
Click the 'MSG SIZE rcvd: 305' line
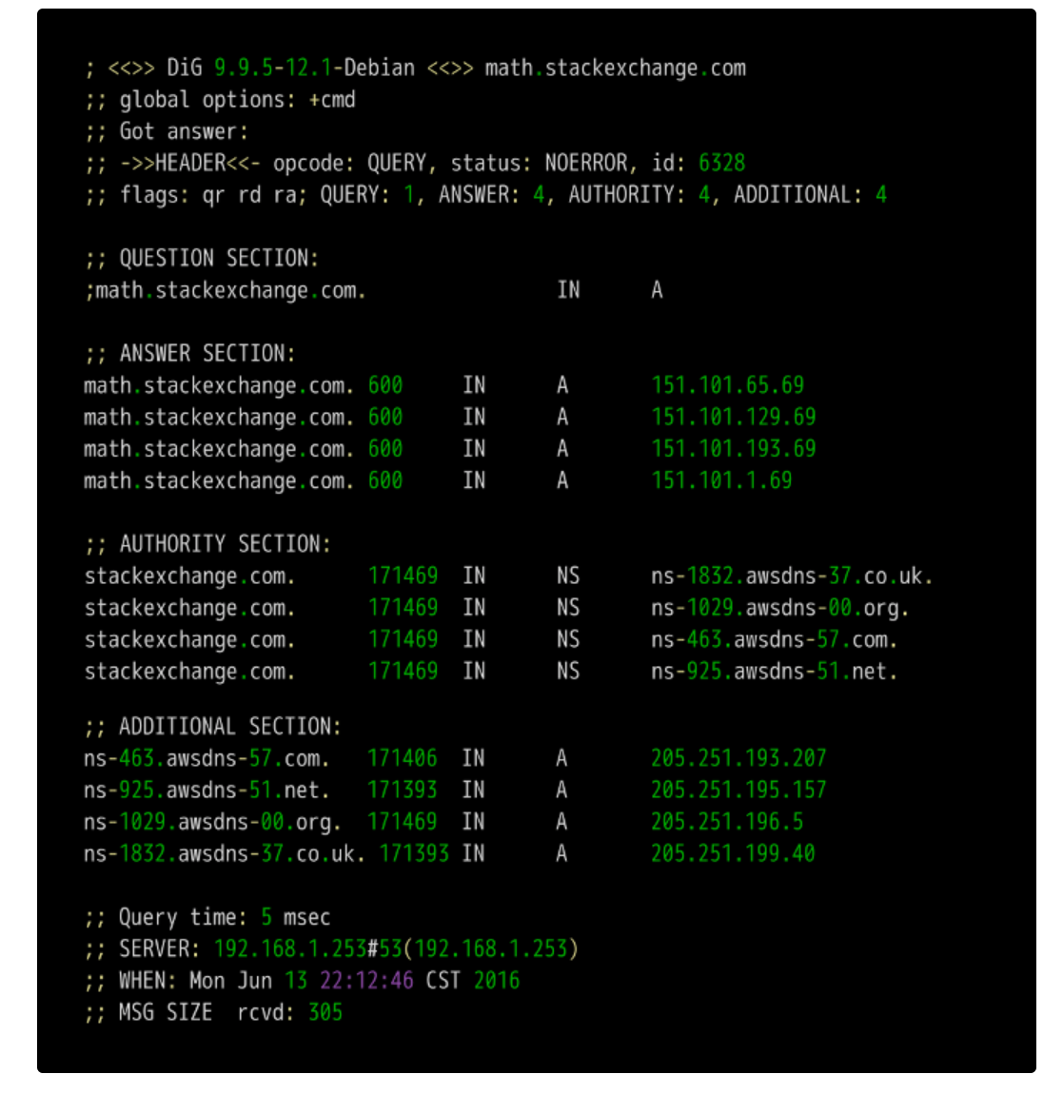pos(213,1013)
